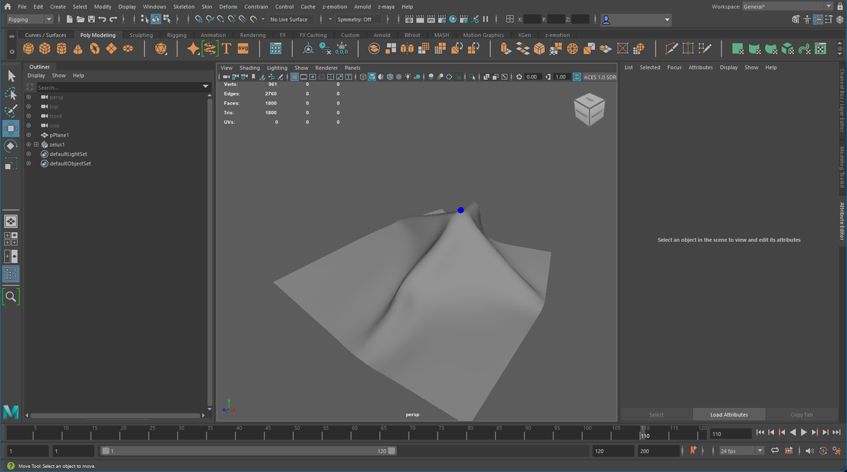Open the Rigging menu set dropdown
Screen dimensions: 847x472
pyautogui.click(x=30, y=19)
